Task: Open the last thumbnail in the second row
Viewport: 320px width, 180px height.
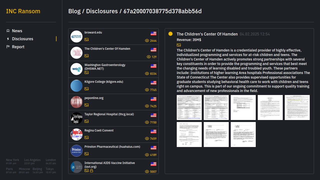Action: click(243, 134)
